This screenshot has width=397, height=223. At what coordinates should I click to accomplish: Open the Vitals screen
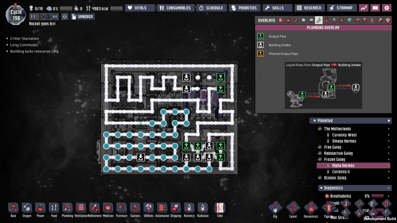(x=140, y=8)
